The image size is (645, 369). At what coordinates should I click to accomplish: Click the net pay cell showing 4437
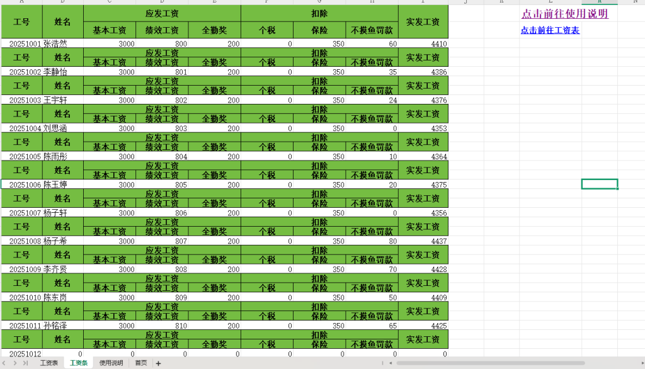[x=423, y=241]
